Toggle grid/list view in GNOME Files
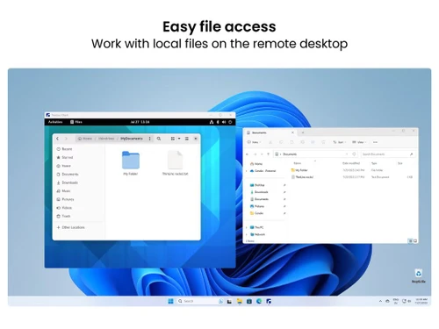The image size is (439, 329). 173,139
